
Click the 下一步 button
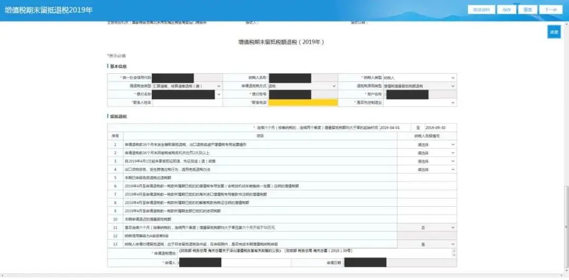(551, 10)
